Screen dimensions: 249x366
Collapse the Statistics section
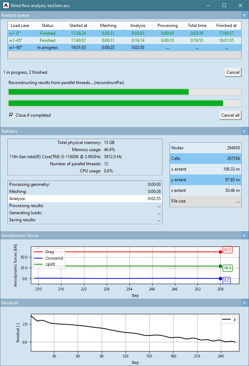[244, 131]
